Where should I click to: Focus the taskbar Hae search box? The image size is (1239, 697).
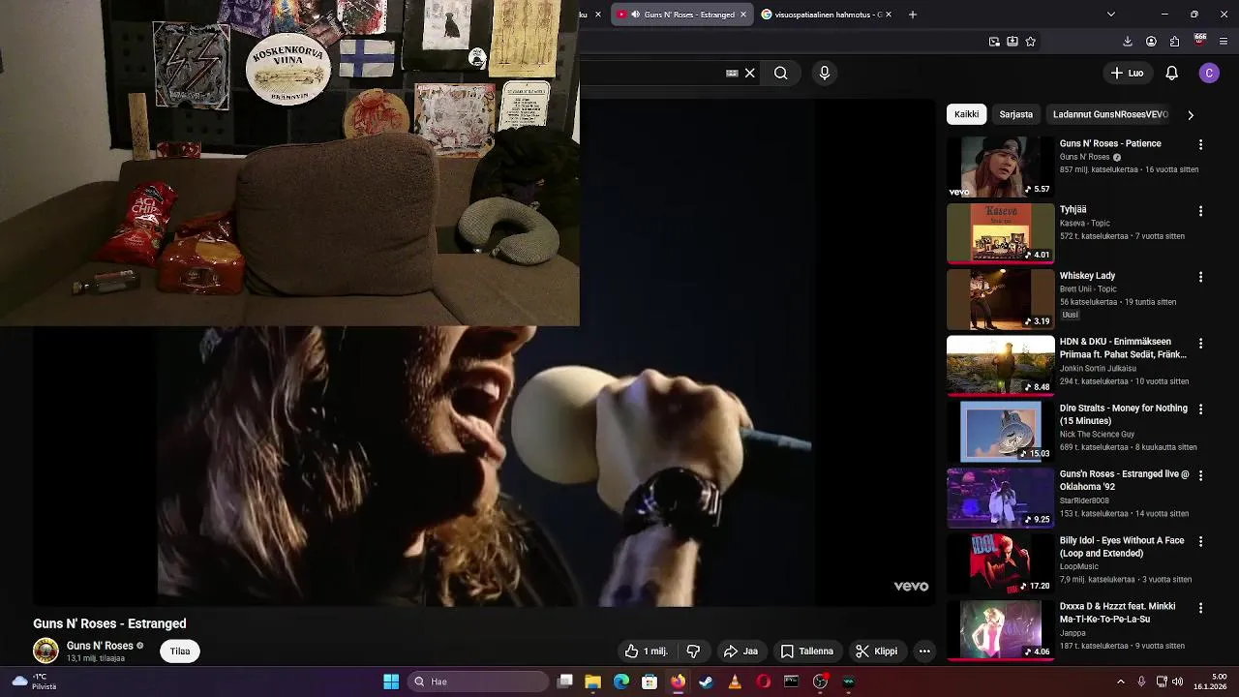point(479,682)
